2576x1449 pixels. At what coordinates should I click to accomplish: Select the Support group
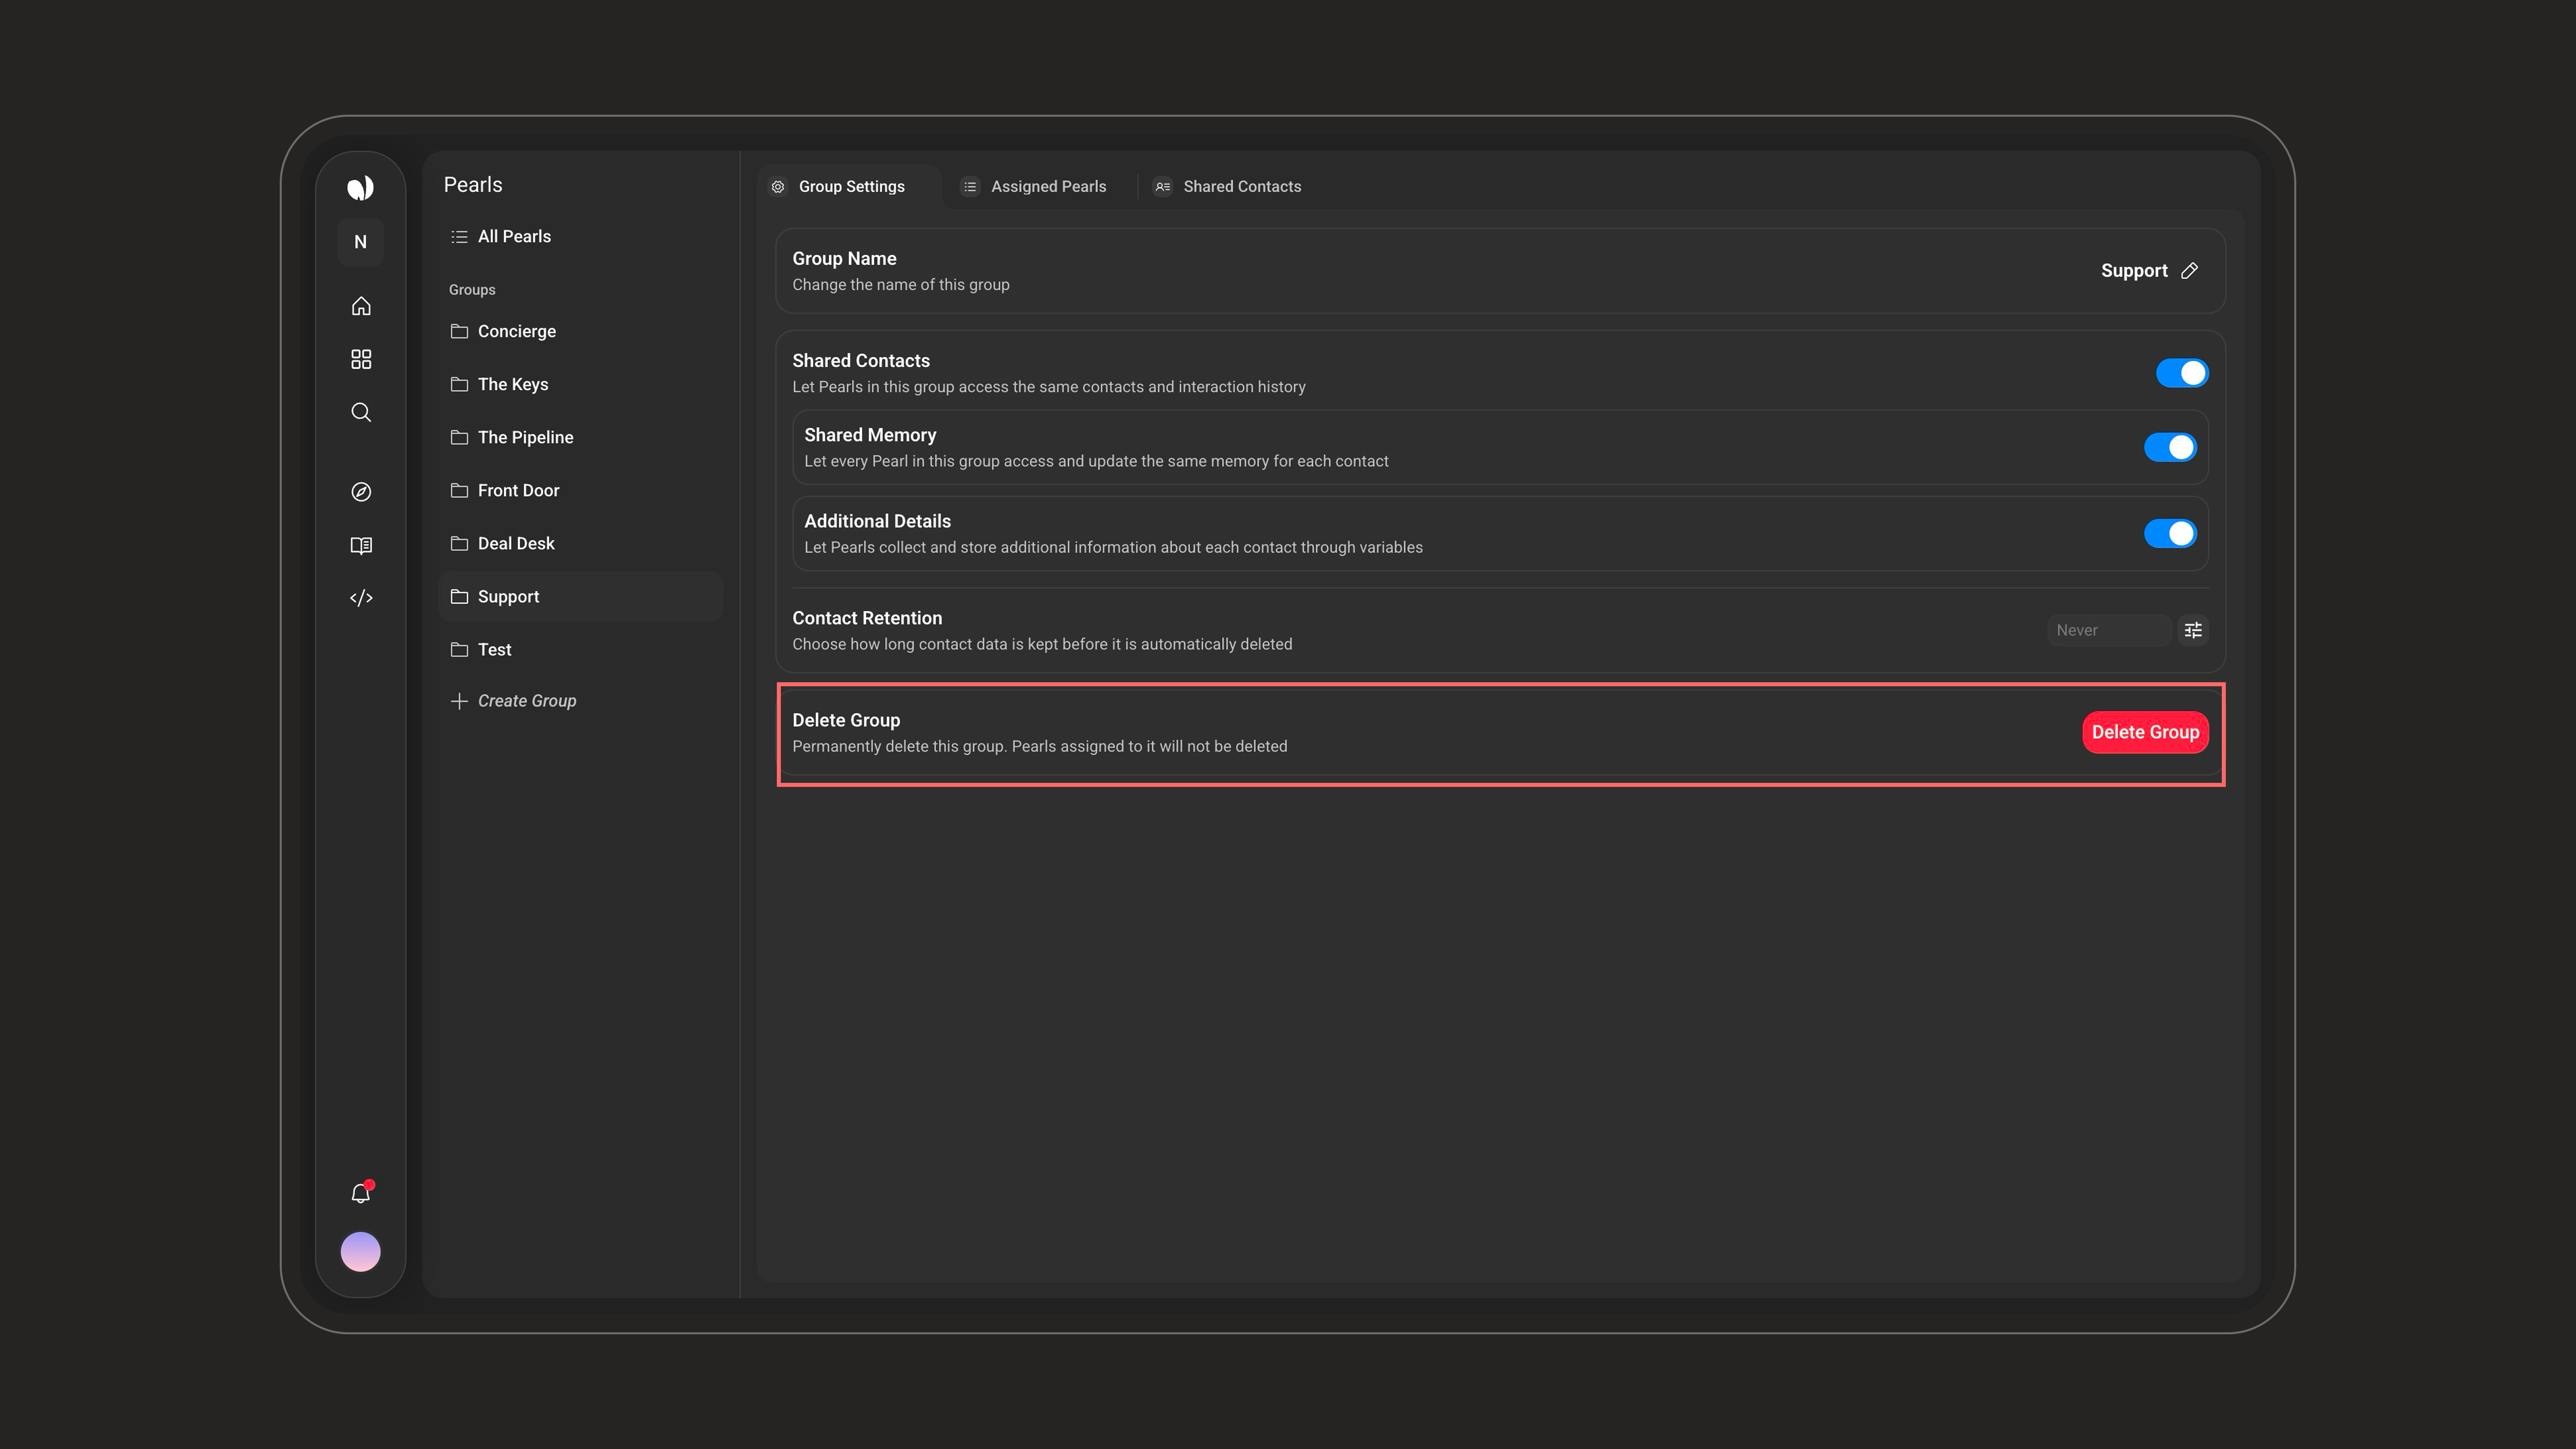click(580, 597)
